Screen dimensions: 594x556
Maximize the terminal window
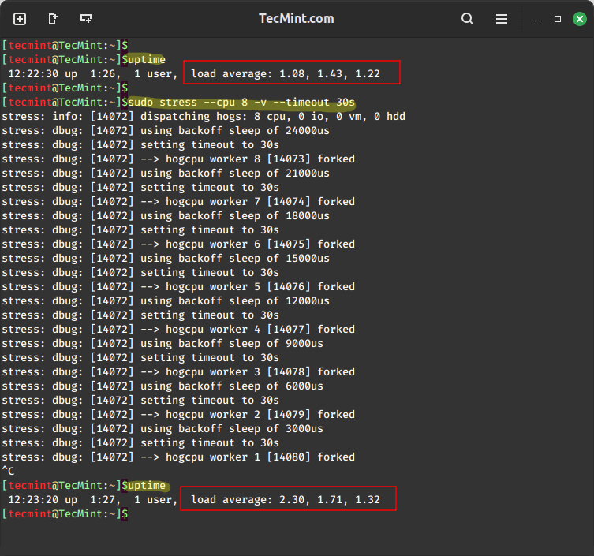pyautogui.click(x=557, y=19)
